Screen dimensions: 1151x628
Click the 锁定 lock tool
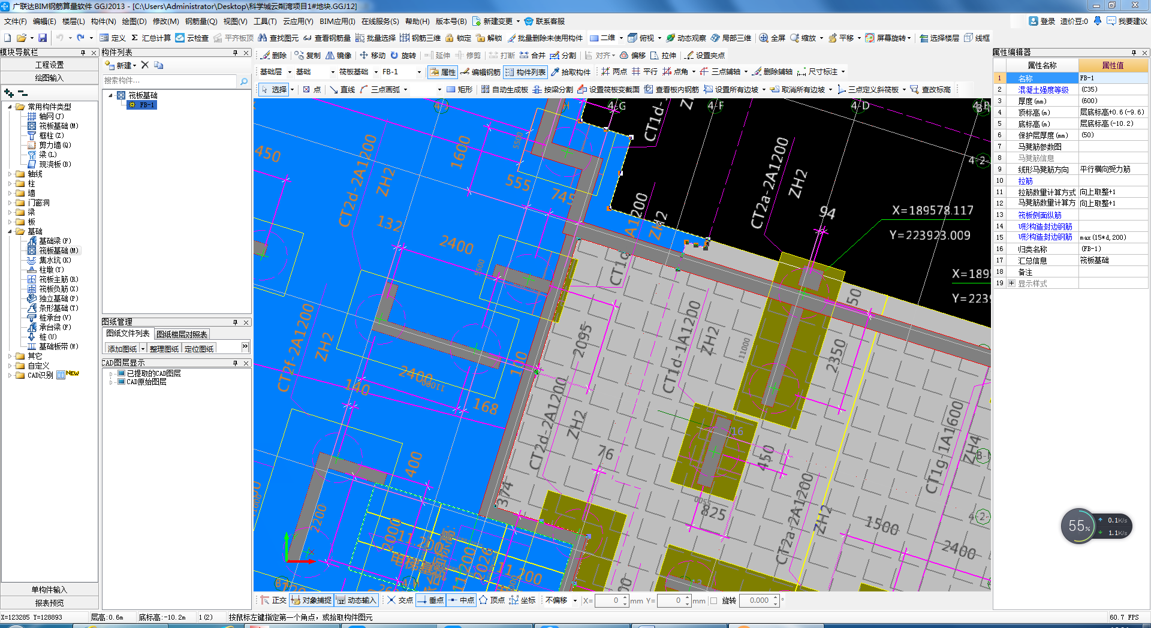pos(458,38)
